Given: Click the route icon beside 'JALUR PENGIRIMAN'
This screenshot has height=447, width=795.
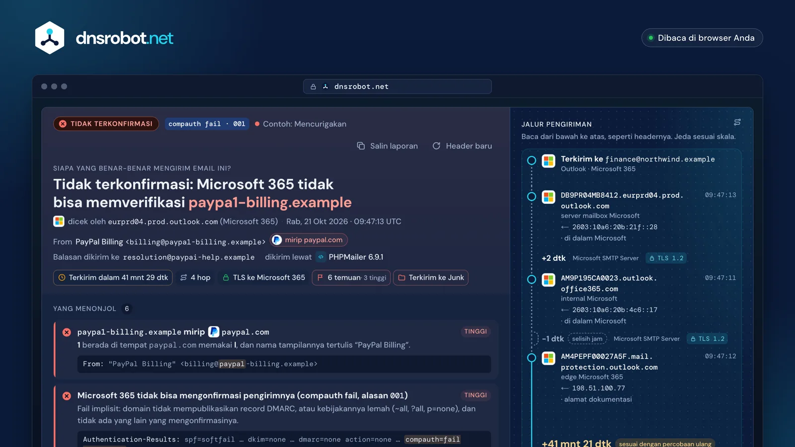Looking at the screenshot, I should (x=737, y=122).
